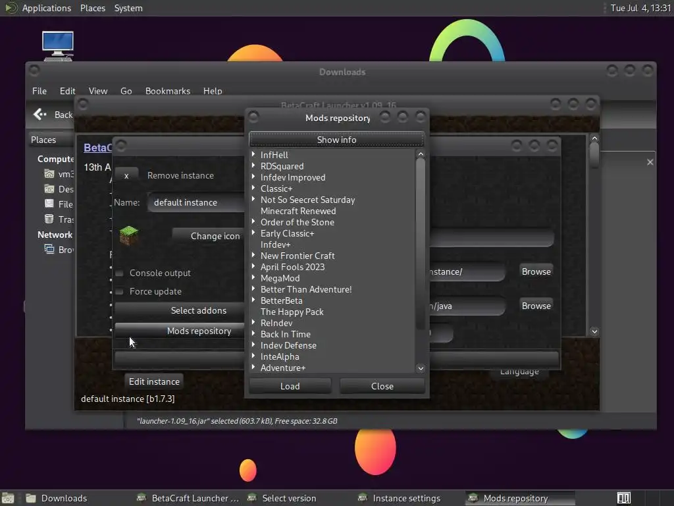Click the Browse button next to instance path

point(536,271)
